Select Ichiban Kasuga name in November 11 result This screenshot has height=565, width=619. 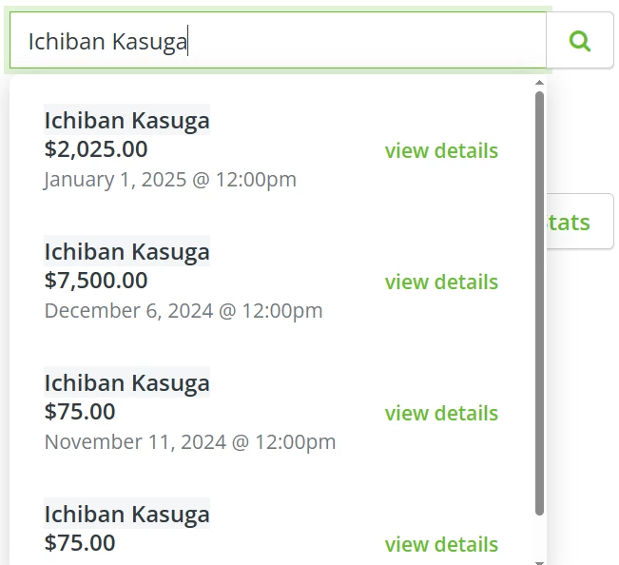tap(126, 383)
